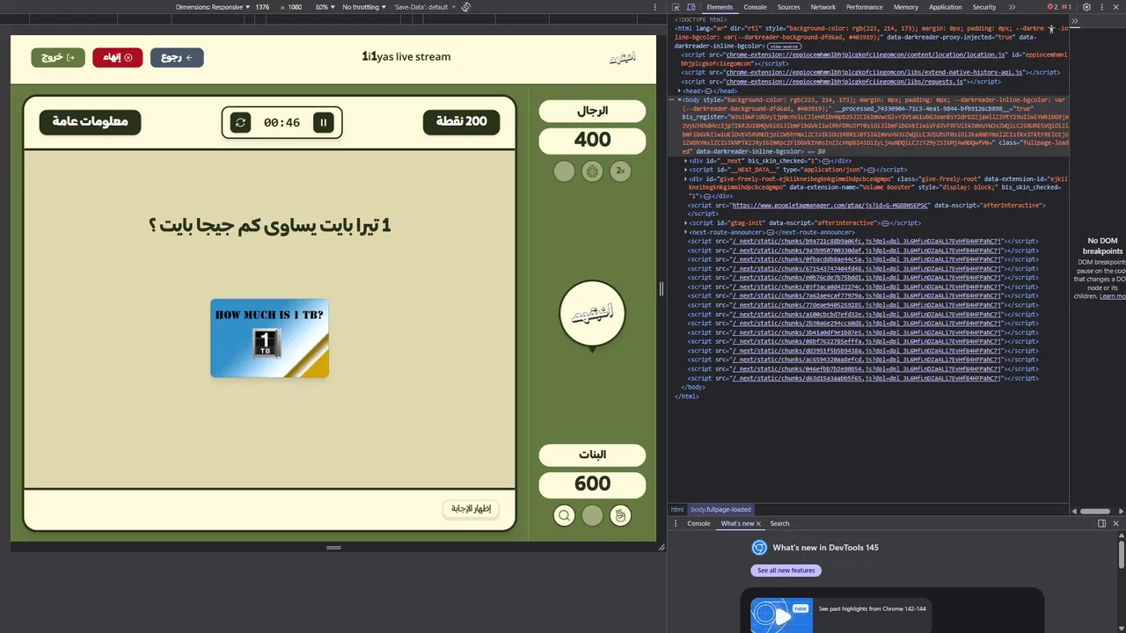Click the horizontal scrollbar in Elements panel
The height and width of the screenshot is (633, 1126).
click(1094, 511)
